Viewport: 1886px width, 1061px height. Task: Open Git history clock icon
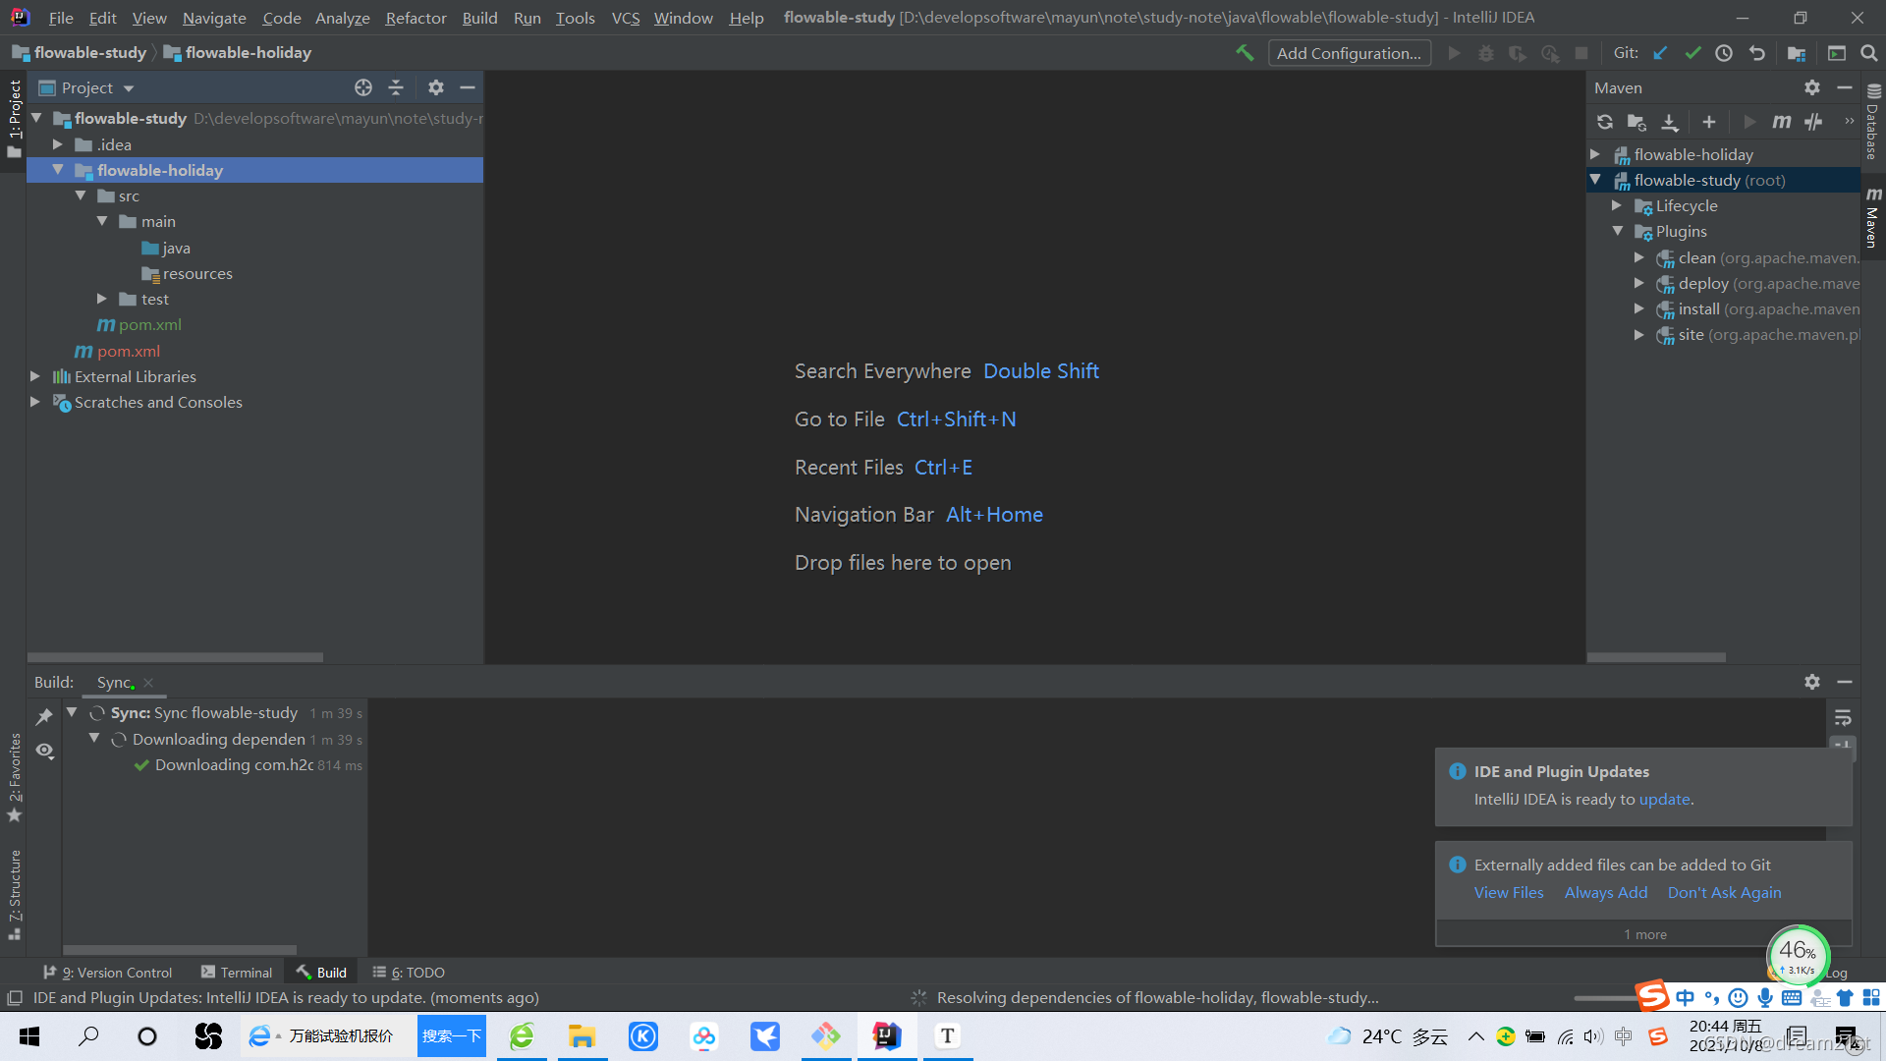click(1724, 53)
